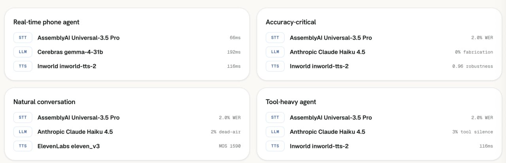Click the 192ms latency value
Image resolution: width=506 pixels, height=163 pixels.
click(234, 52)
